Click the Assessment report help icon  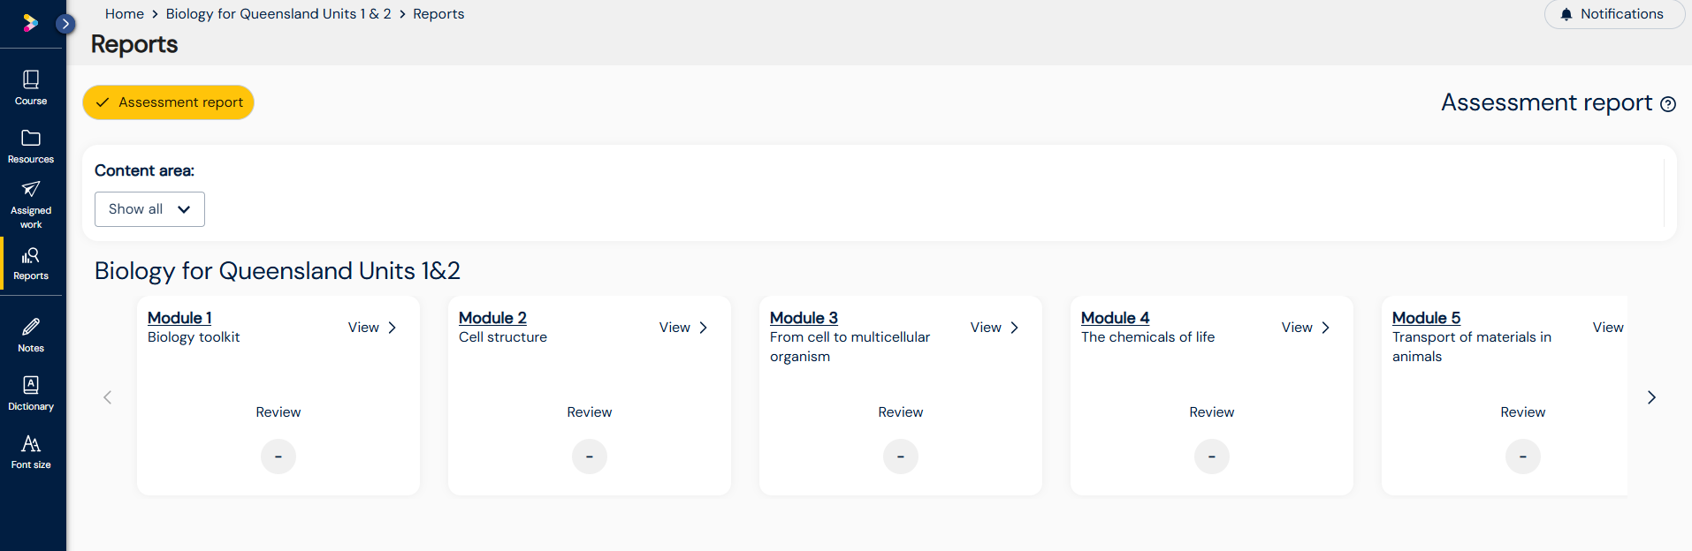(1668, 104)
